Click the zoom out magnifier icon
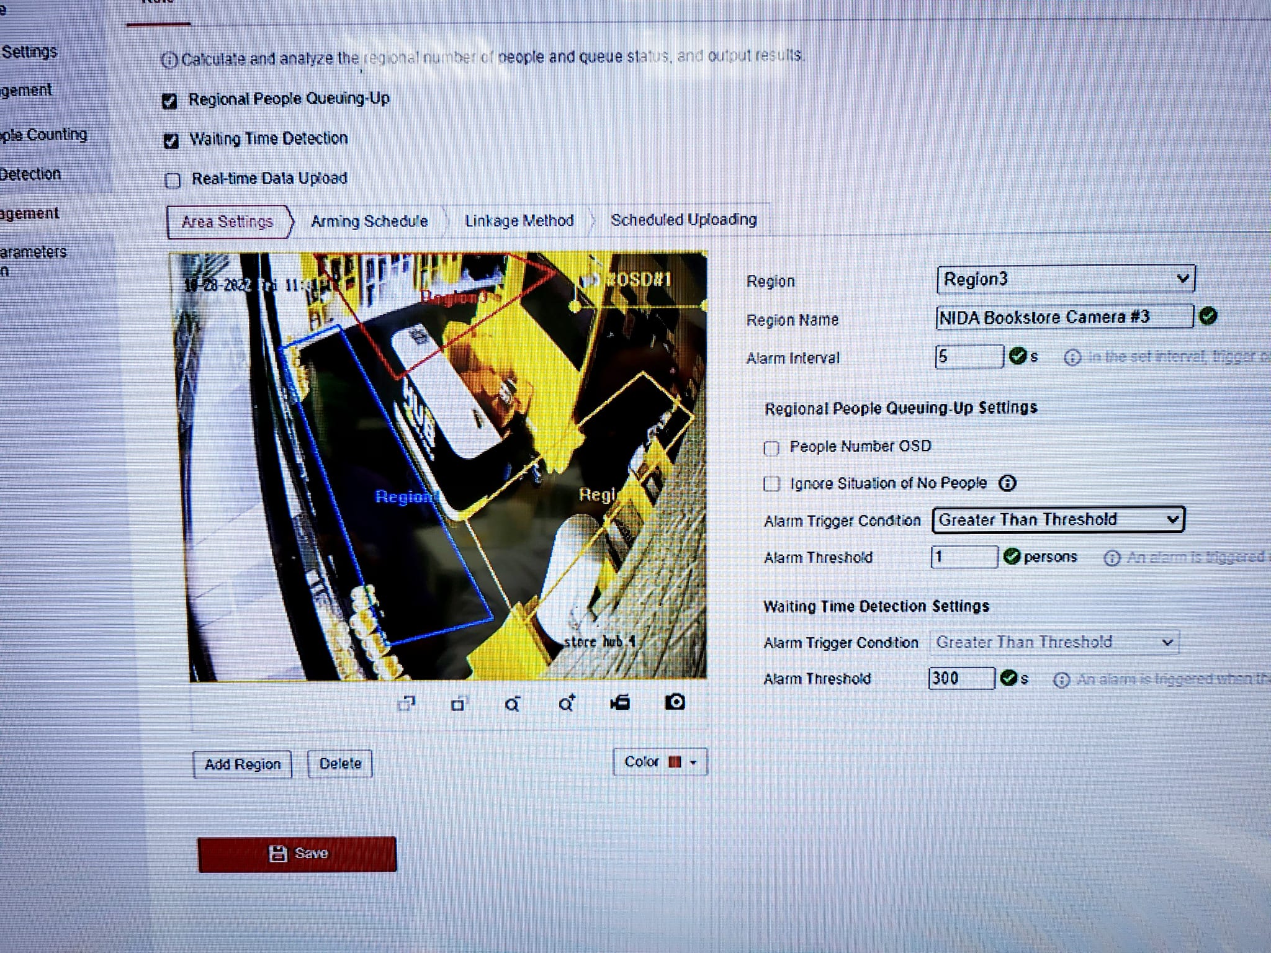Image resolution: width=1271 pixels, height=953 pixels. [512, 704]
